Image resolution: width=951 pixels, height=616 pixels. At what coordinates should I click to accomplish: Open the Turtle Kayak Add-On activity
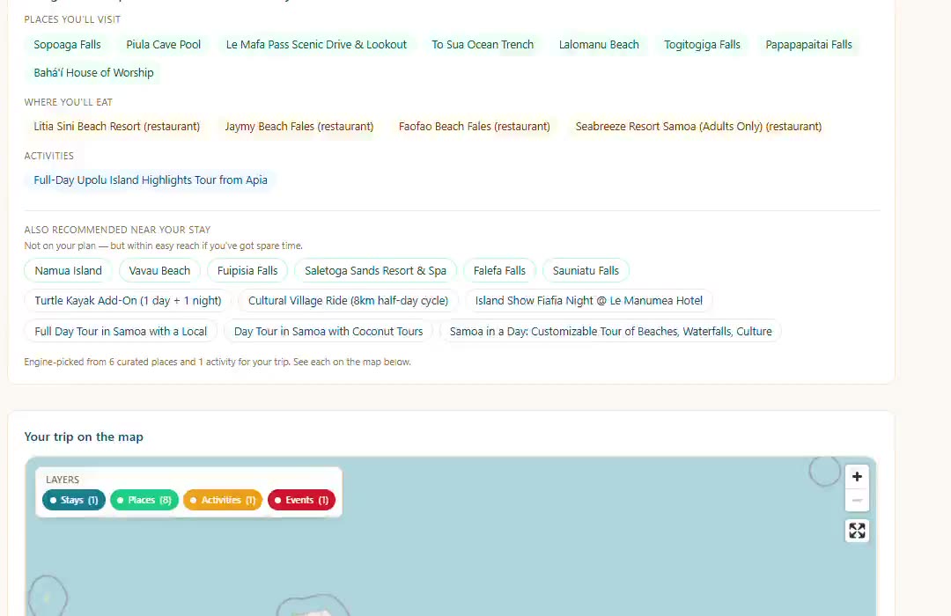click(x=128, y=301)
